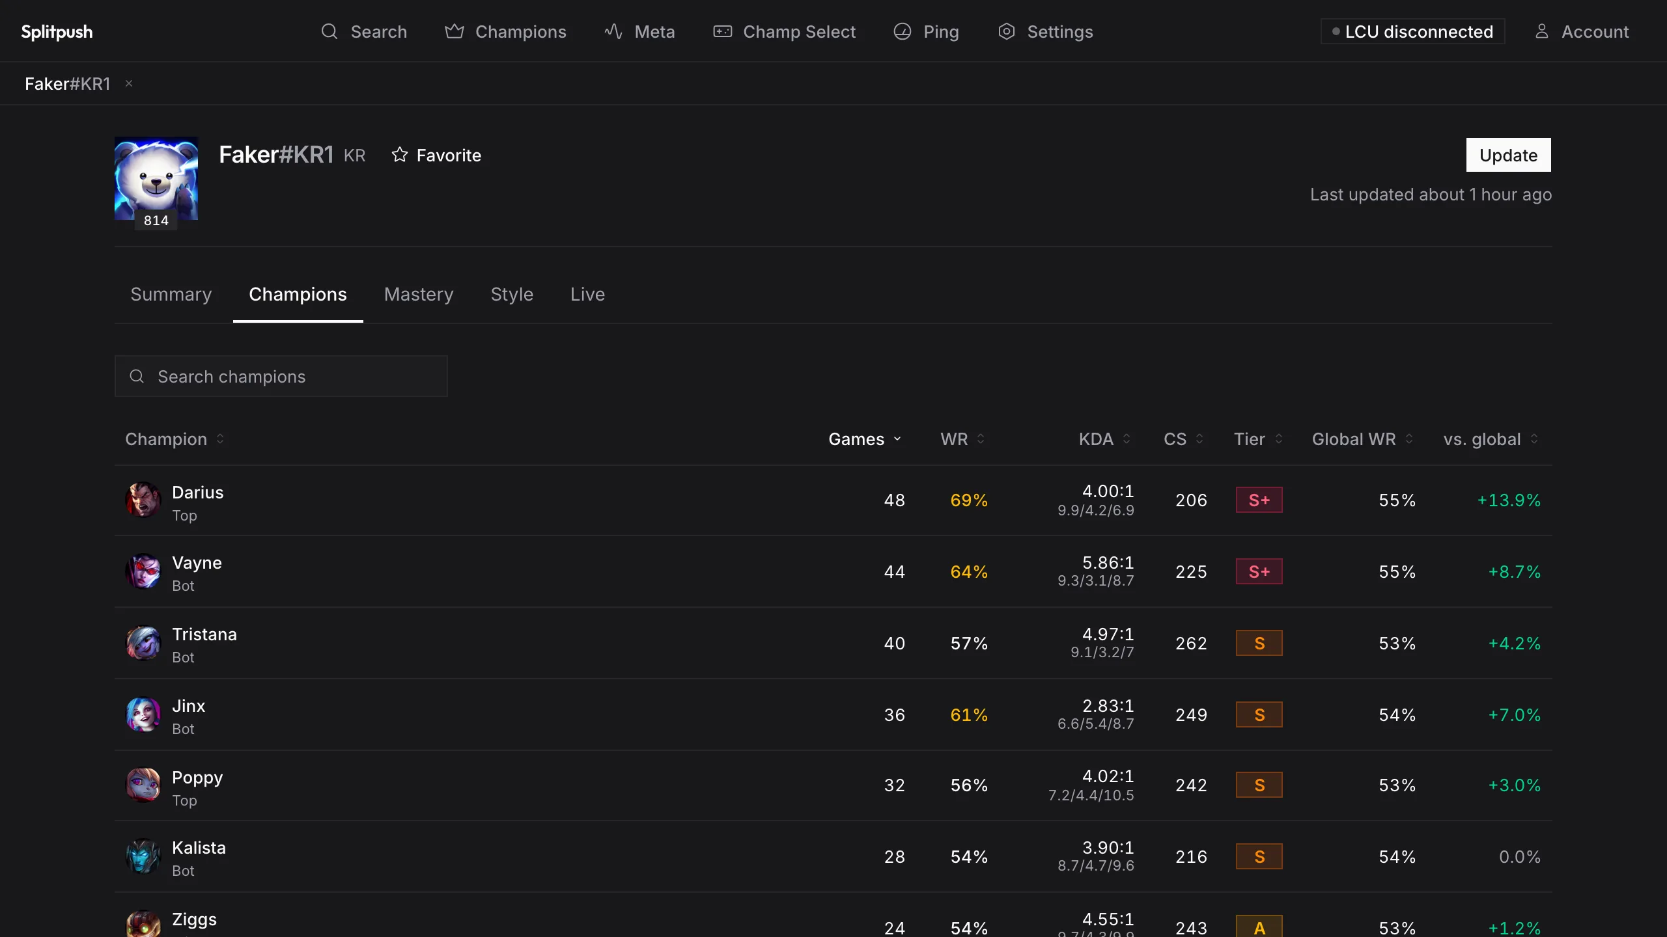Click the Splitpush logo
The height and width of the screenshot is (937, 1667).
tap(57, 31)
